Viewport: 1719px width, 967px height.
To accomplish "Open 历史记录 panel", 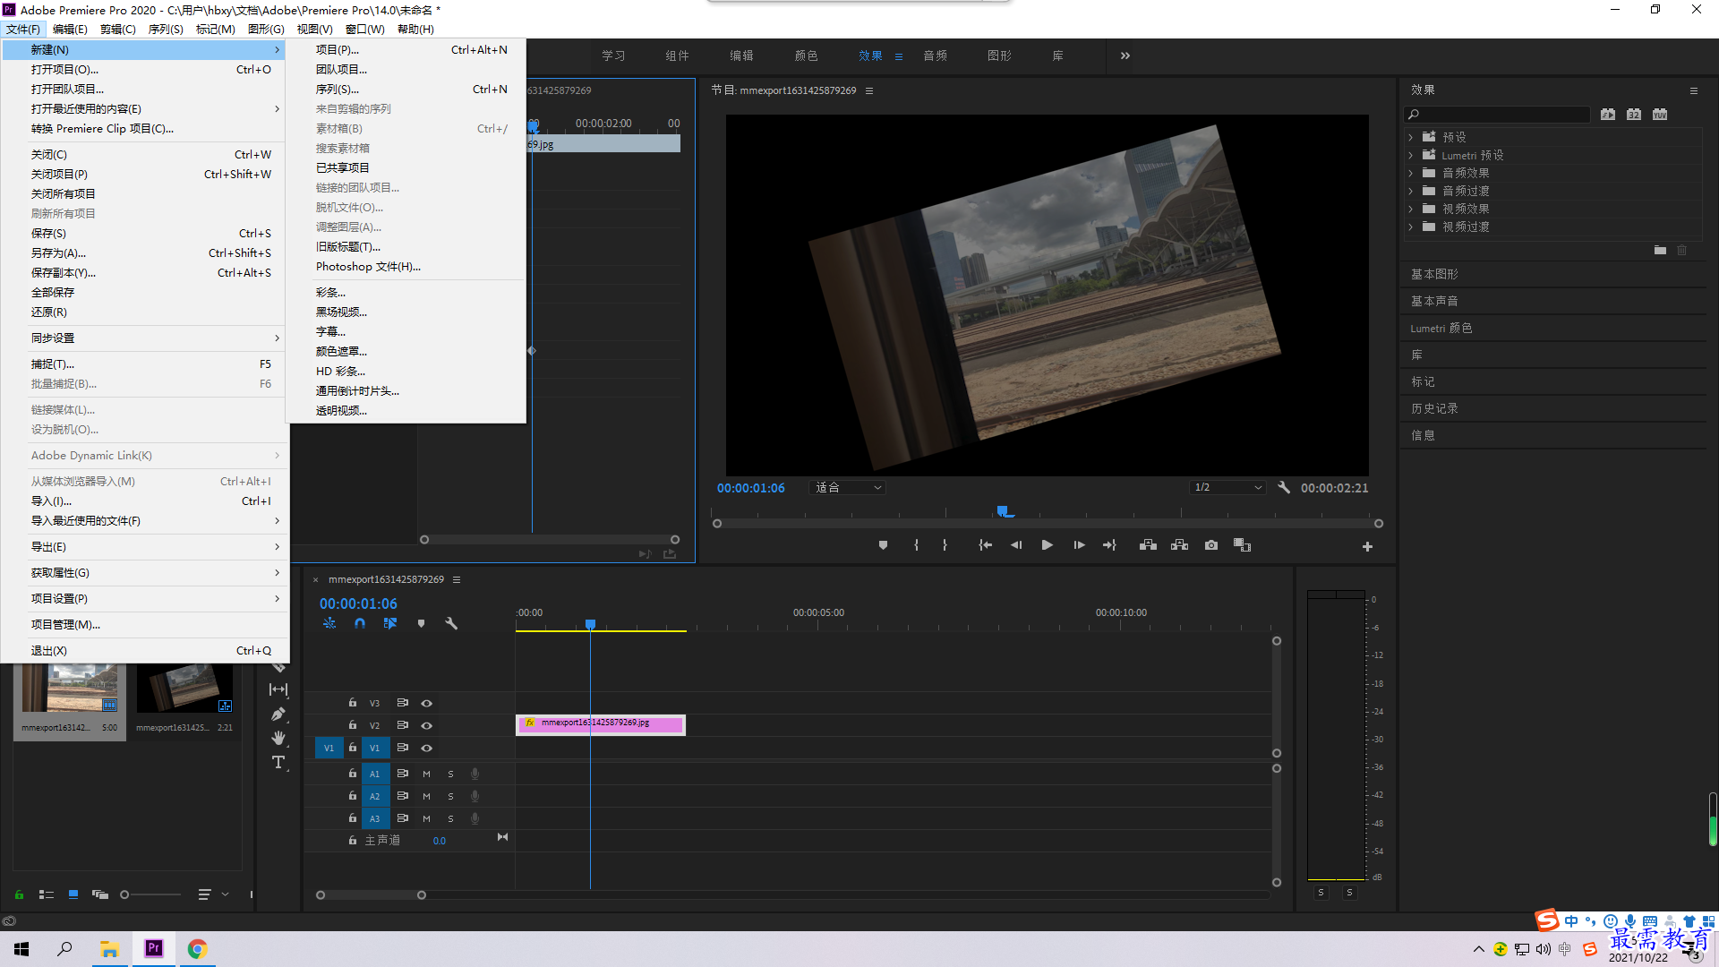I will (x=1435, y=408).
